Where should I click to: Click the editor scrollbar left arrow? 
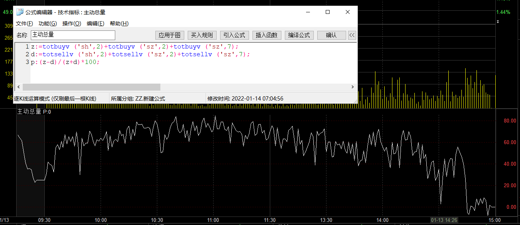[19, 87]
